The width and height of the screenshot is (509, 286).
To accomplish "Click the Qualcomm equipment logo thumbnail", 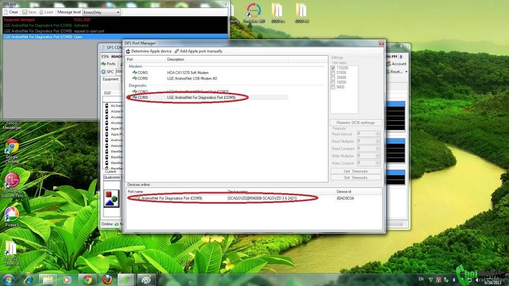I will coord(111,199).
